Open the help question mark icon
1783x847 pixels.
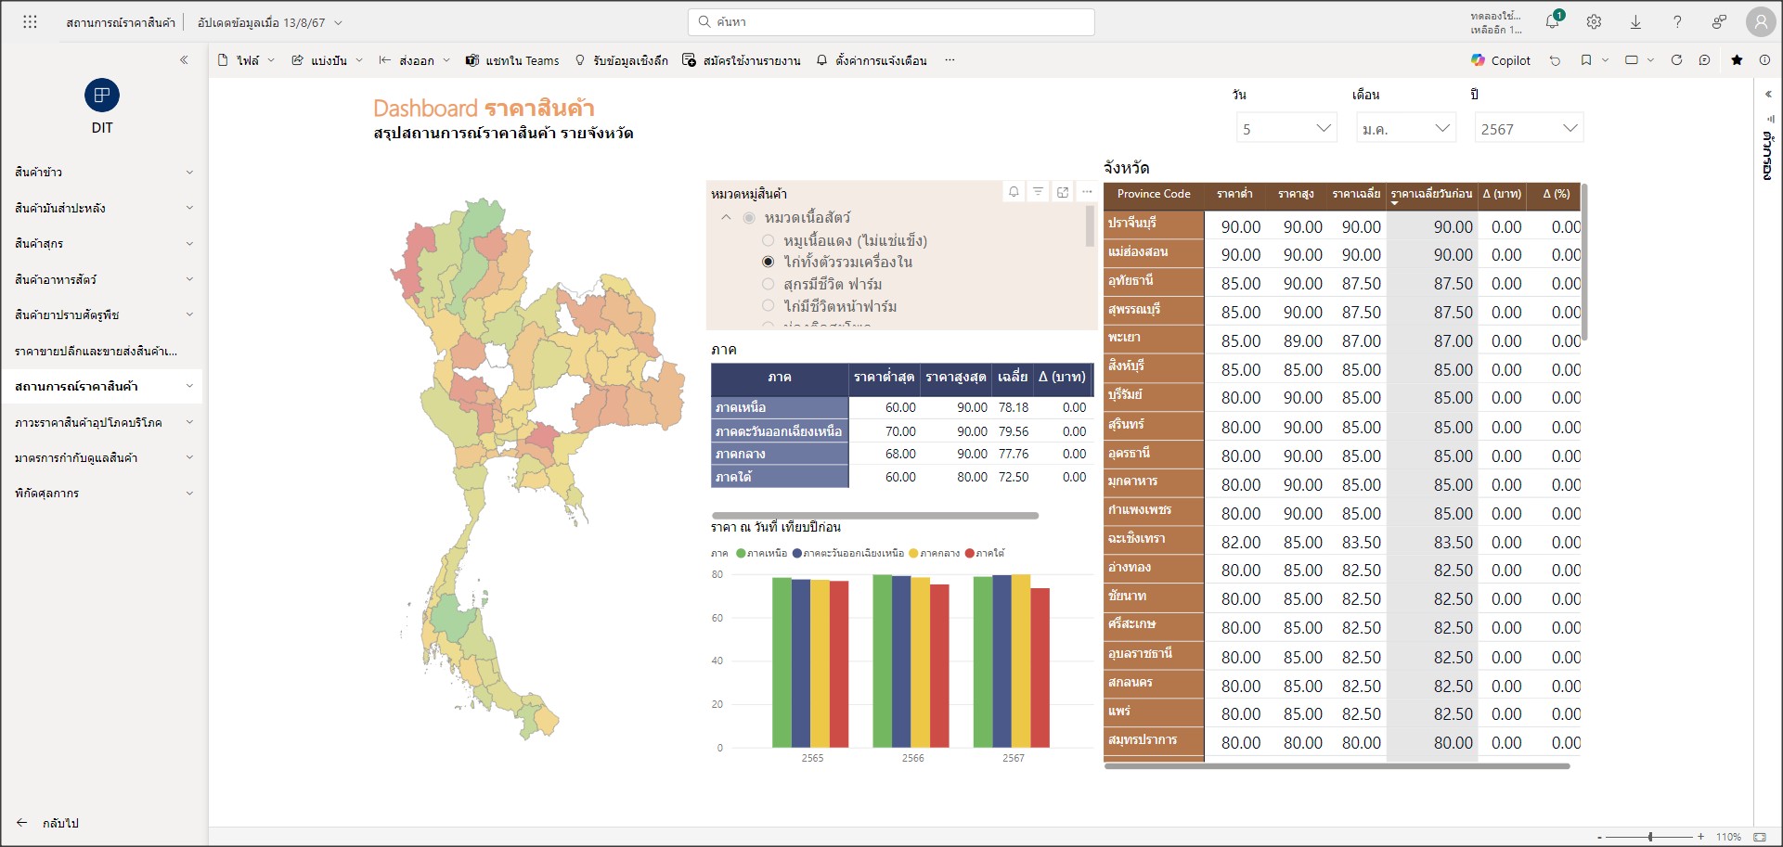(x=1677, y=22)
